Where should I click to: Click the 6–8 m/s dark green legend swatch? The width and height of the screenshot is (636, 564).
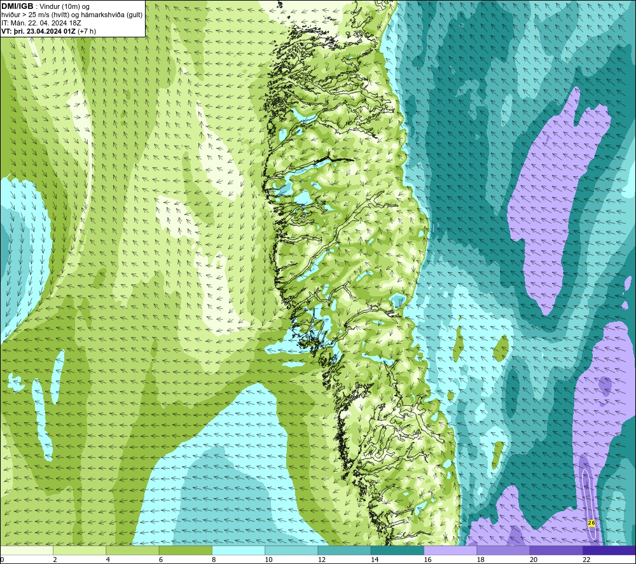185,550
